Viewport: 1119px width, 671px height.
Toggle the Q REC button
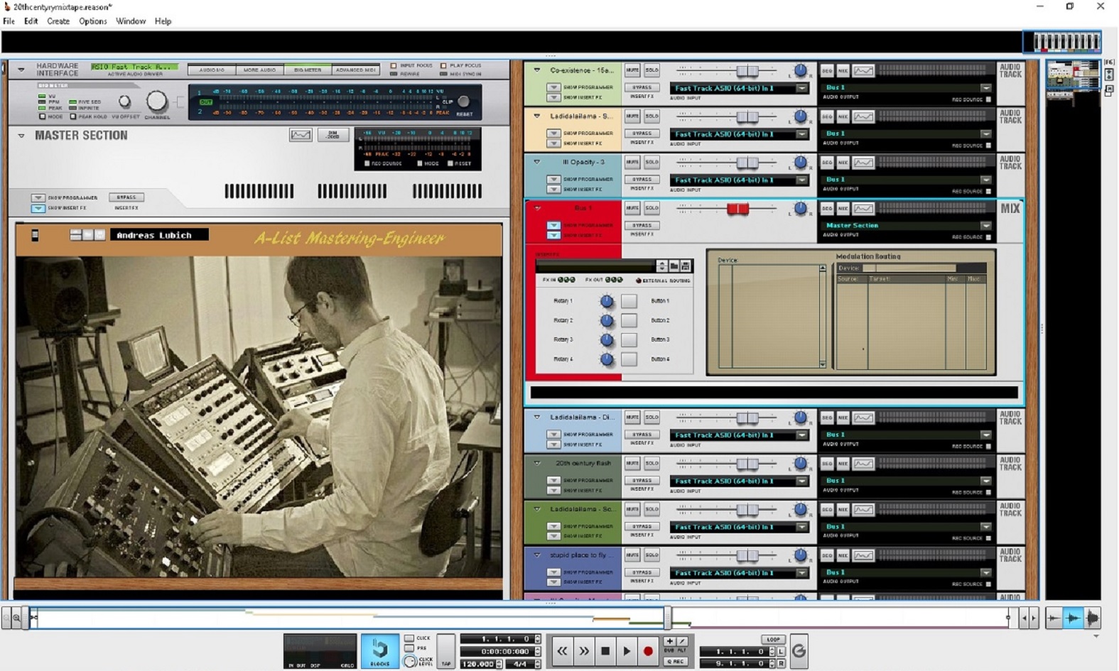[x=676, y=662]
